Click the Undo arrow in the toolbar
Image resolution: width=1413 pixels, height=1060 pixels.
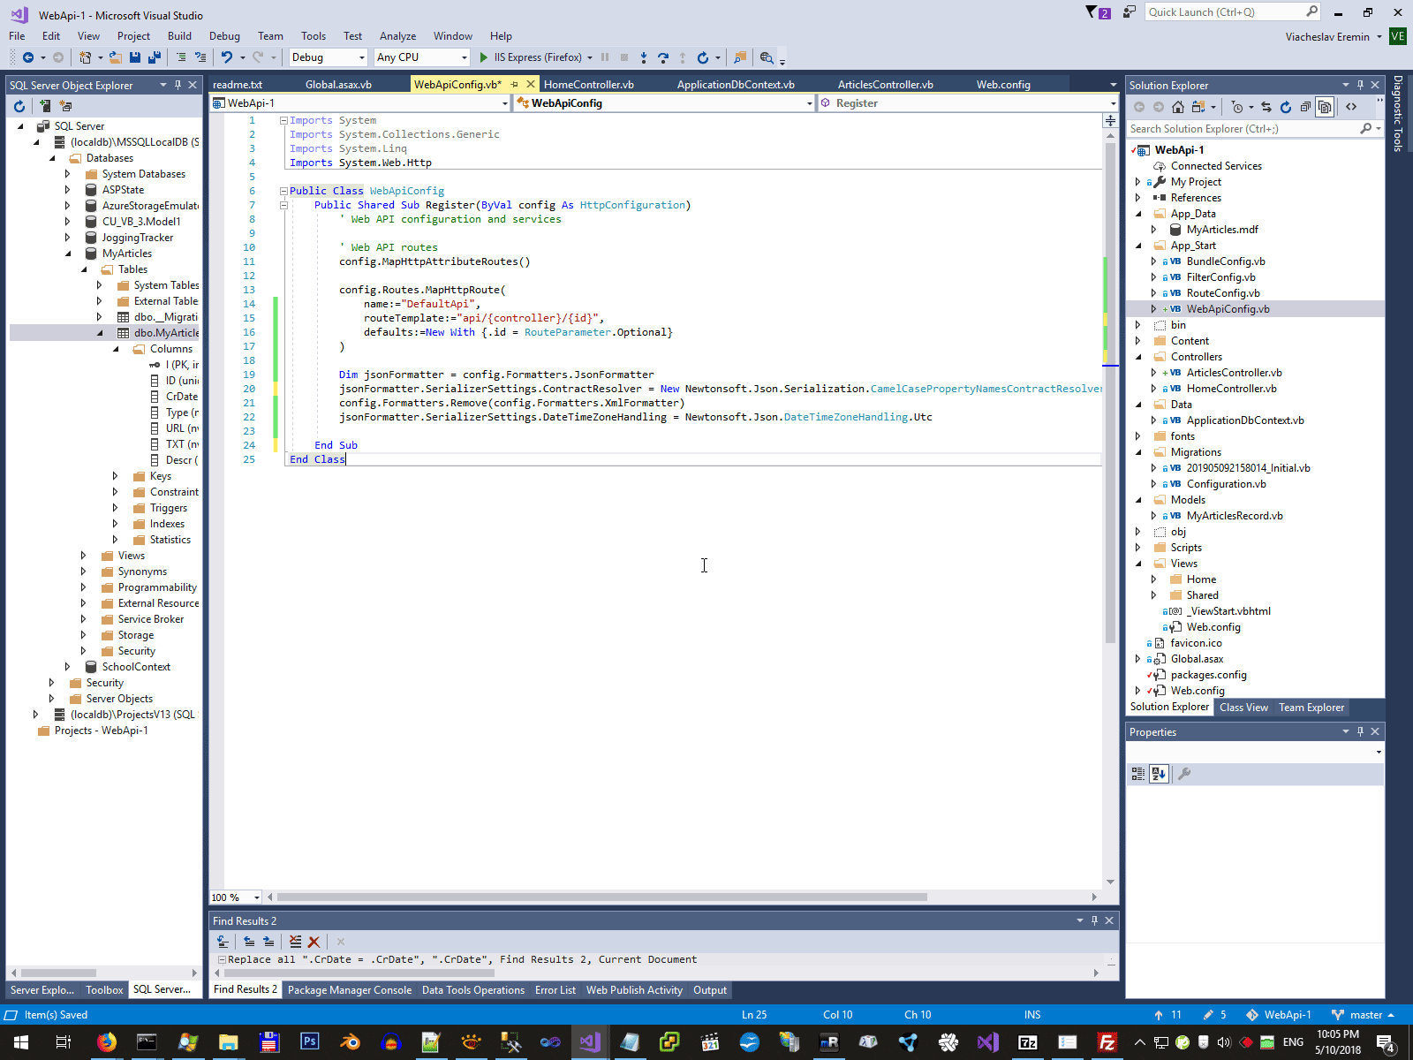click(227, 57)
